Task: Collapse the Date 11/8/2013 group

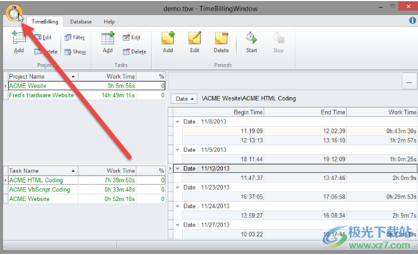Action: coord(177,121)
